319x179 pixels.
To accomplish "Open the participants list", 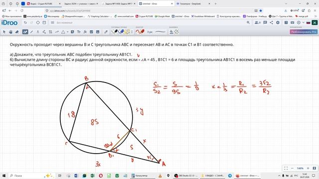I will (258, 22).
